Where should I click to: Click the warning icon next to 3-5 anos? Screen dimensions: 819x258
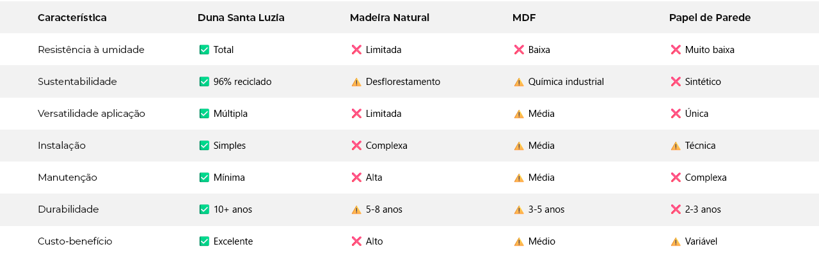(x=519, y=209)
